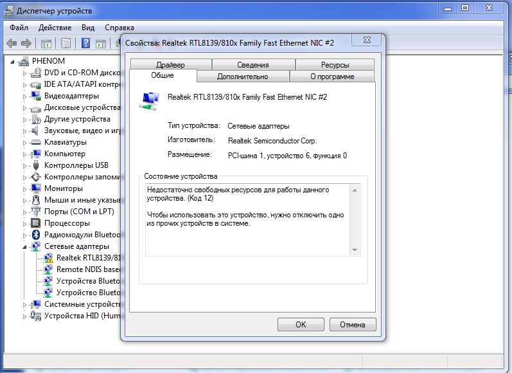512x373 pixels.
Task: Open the Справка menu
Action: click(119, 28)
